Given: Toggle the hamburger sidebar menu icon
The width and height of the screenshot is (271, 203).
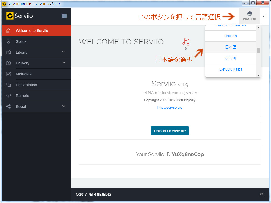Looking at the screenshot, I should pos(65,16).
